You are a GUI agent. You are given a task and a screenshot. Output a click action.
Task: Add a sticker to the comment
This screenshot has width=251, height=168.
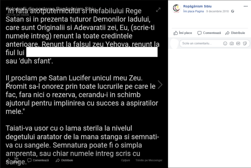tap(245, 44)
